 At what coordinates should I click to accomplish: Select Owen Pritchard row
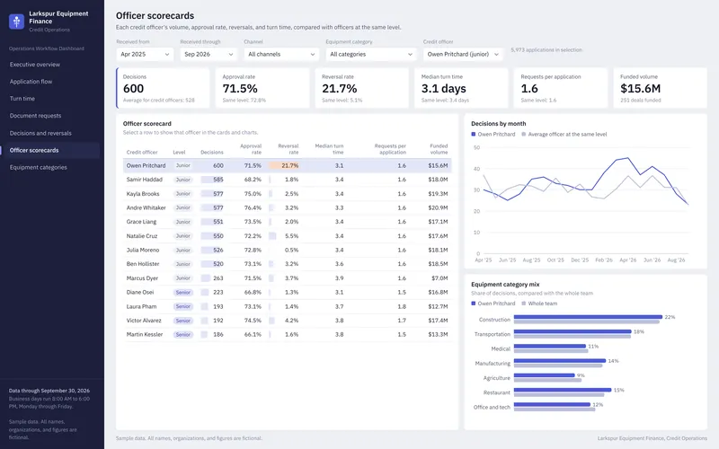click(x=287, y=165)
